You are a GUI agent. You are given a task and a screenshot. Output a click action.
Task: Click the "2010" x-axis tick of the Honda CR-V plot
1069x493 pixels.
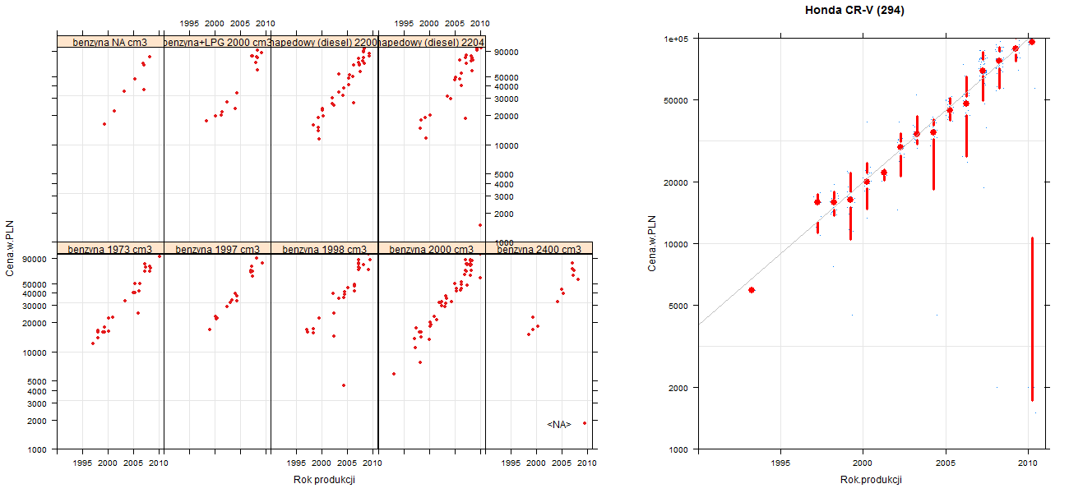(1027, 461)
